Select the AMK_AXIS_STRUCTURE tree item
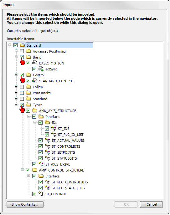 (58, 111)
